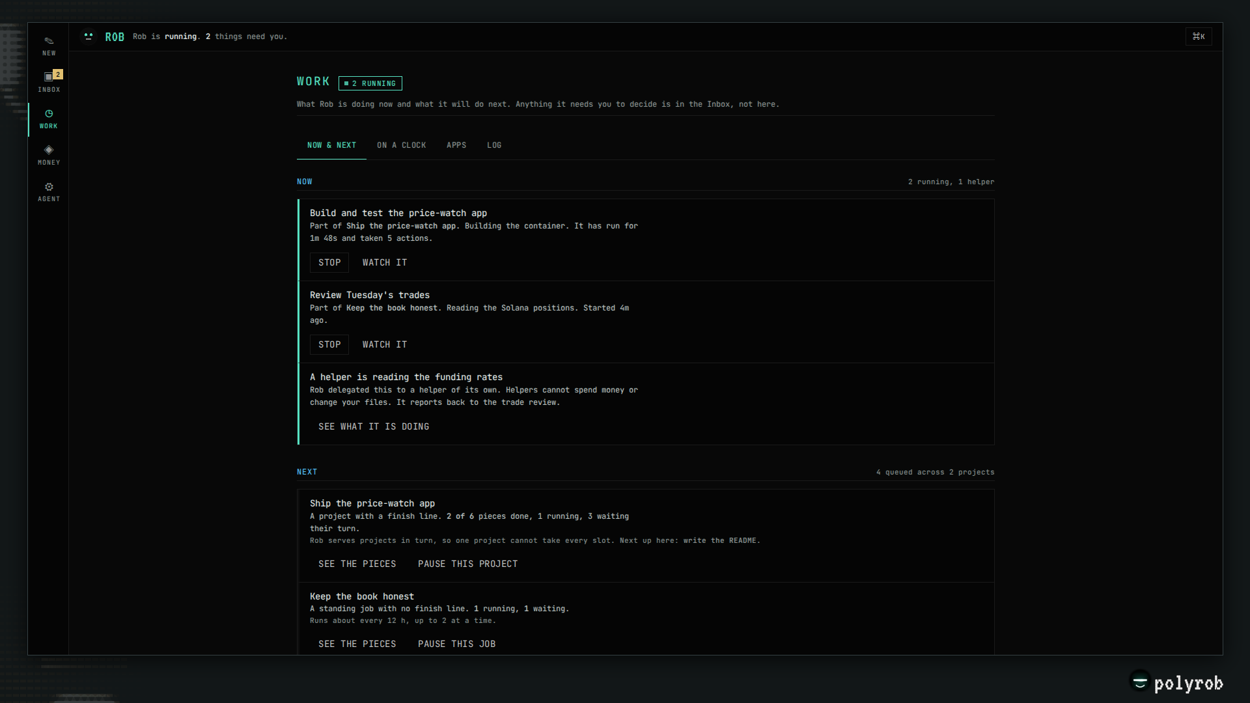Click the NEXT section heading

[307, 472]
